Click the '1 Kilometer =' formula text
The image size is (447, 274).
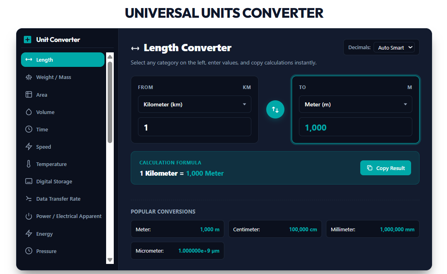(x=162, y=173)
